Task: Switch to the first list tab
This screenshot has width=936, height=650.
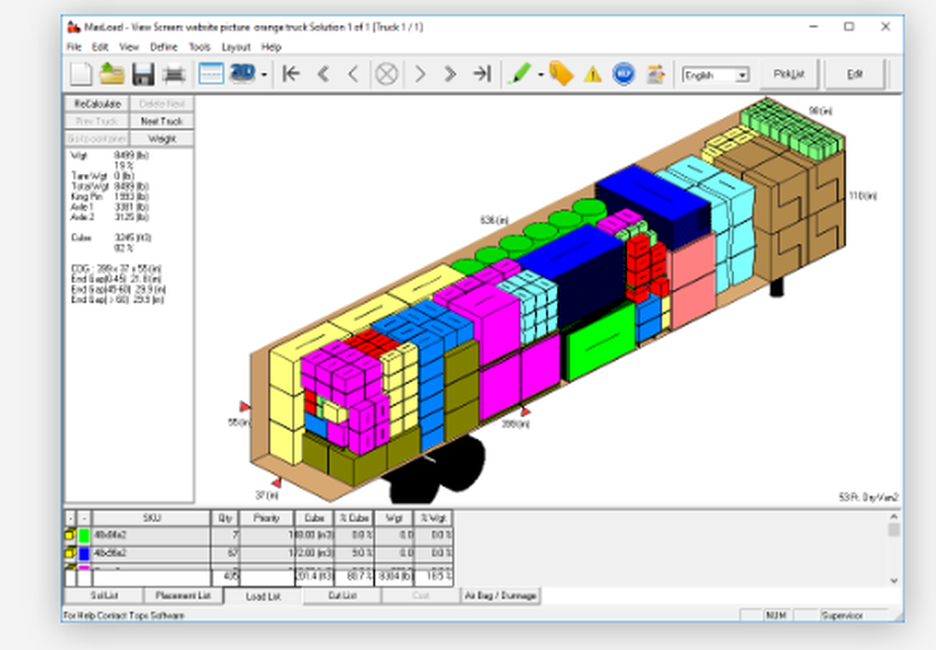Action: pyautogui.click(x=104, y=595)
